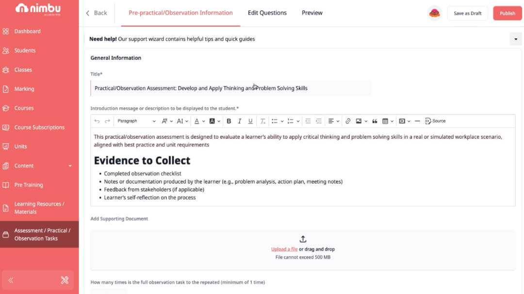
Task: Insert a horizontal line in editor
Action: (417, 121)
